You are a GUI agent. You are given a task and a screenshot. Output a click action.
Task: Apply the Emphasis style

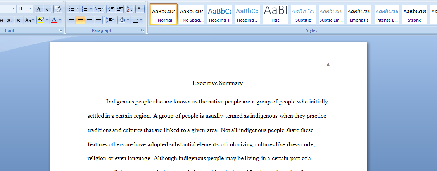click(x=359, y=14)
